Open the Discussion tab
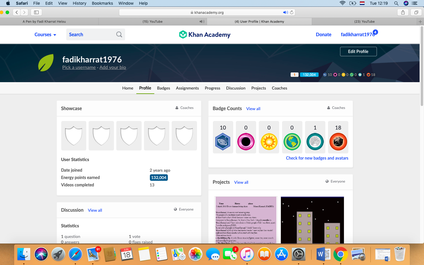The width and height of the screenshot is (424, 265). 236,88
